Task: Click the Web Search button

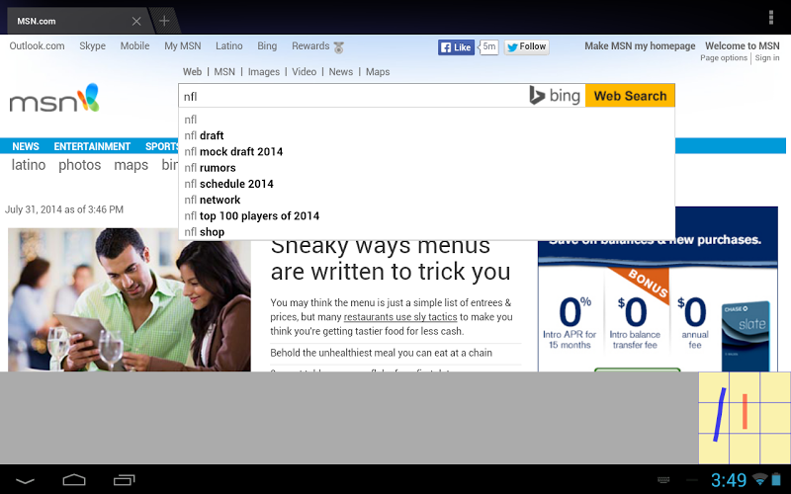Action: (x=630, y=95)
